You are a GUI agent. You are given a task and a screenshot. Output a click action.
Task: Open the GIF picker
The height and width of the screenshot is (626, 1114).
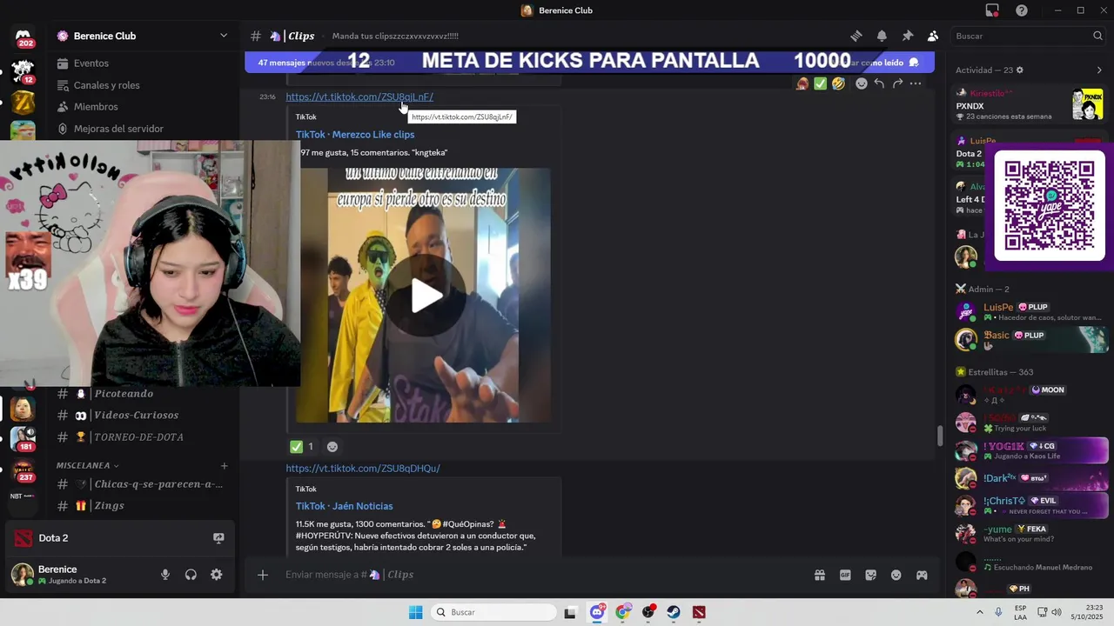coord(845,575)
